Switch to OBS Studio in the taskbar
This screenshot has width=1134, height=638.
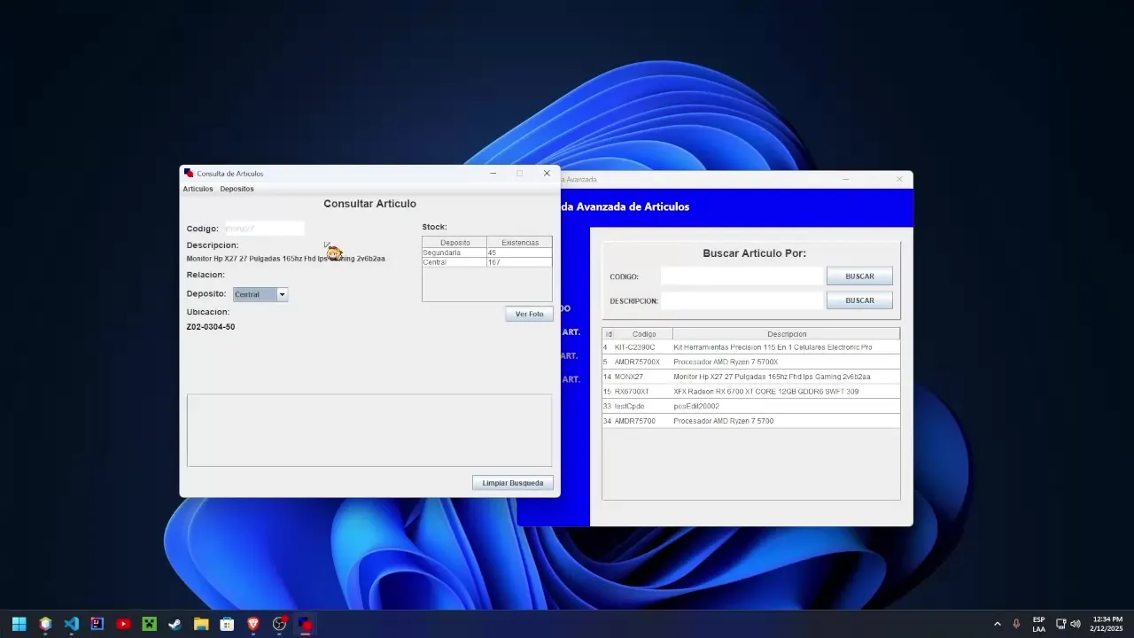click(x=280, y=624)
